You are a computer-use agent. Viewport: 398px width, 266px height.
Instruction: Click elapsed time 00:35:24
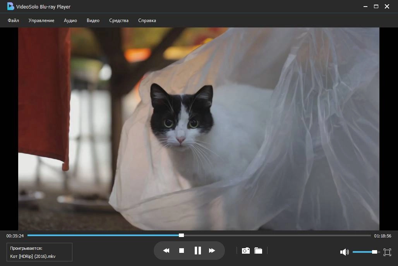(x=15, y=236)
